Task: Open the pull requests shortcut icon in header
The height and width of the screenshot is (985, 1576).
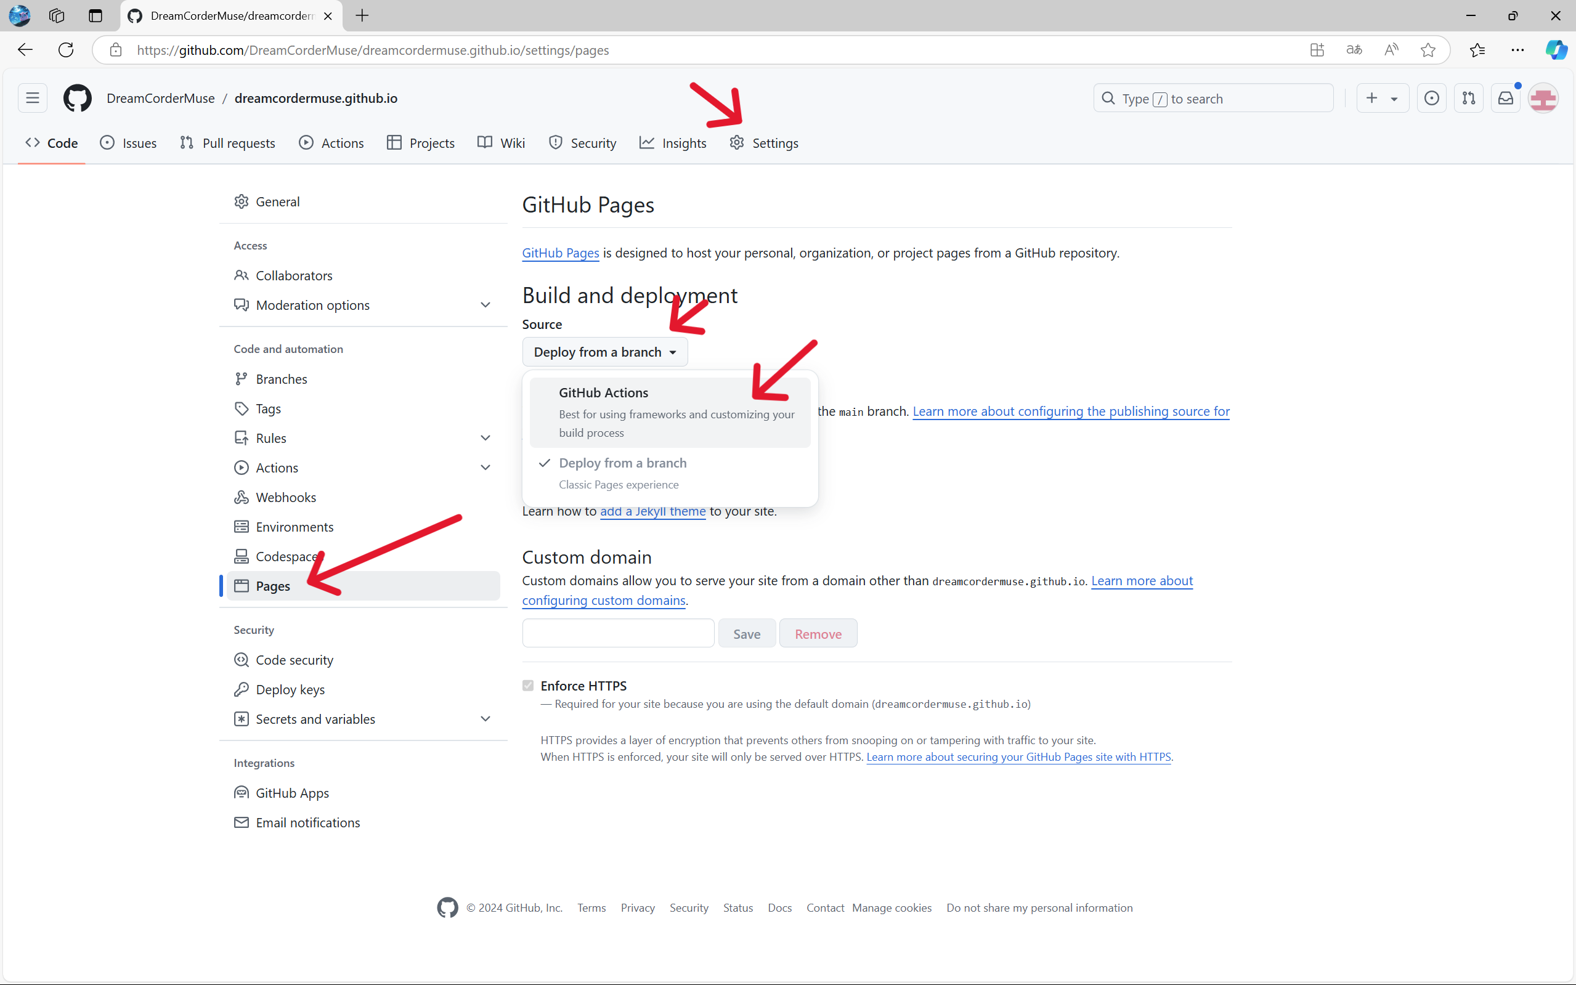Action: [x=1469, y=99]
